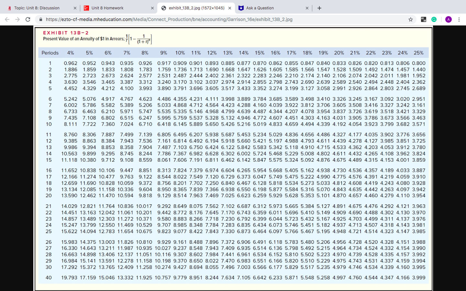
Task: Click value 5.242 in period 6 row
Action: (71, 99)
